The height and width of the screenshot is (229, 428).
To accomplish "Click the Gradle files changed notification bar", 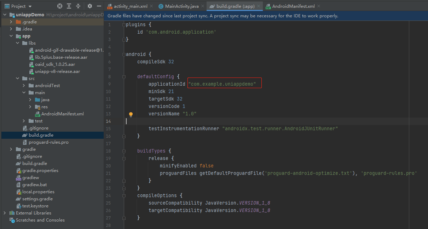I will (x=266, y=16).
